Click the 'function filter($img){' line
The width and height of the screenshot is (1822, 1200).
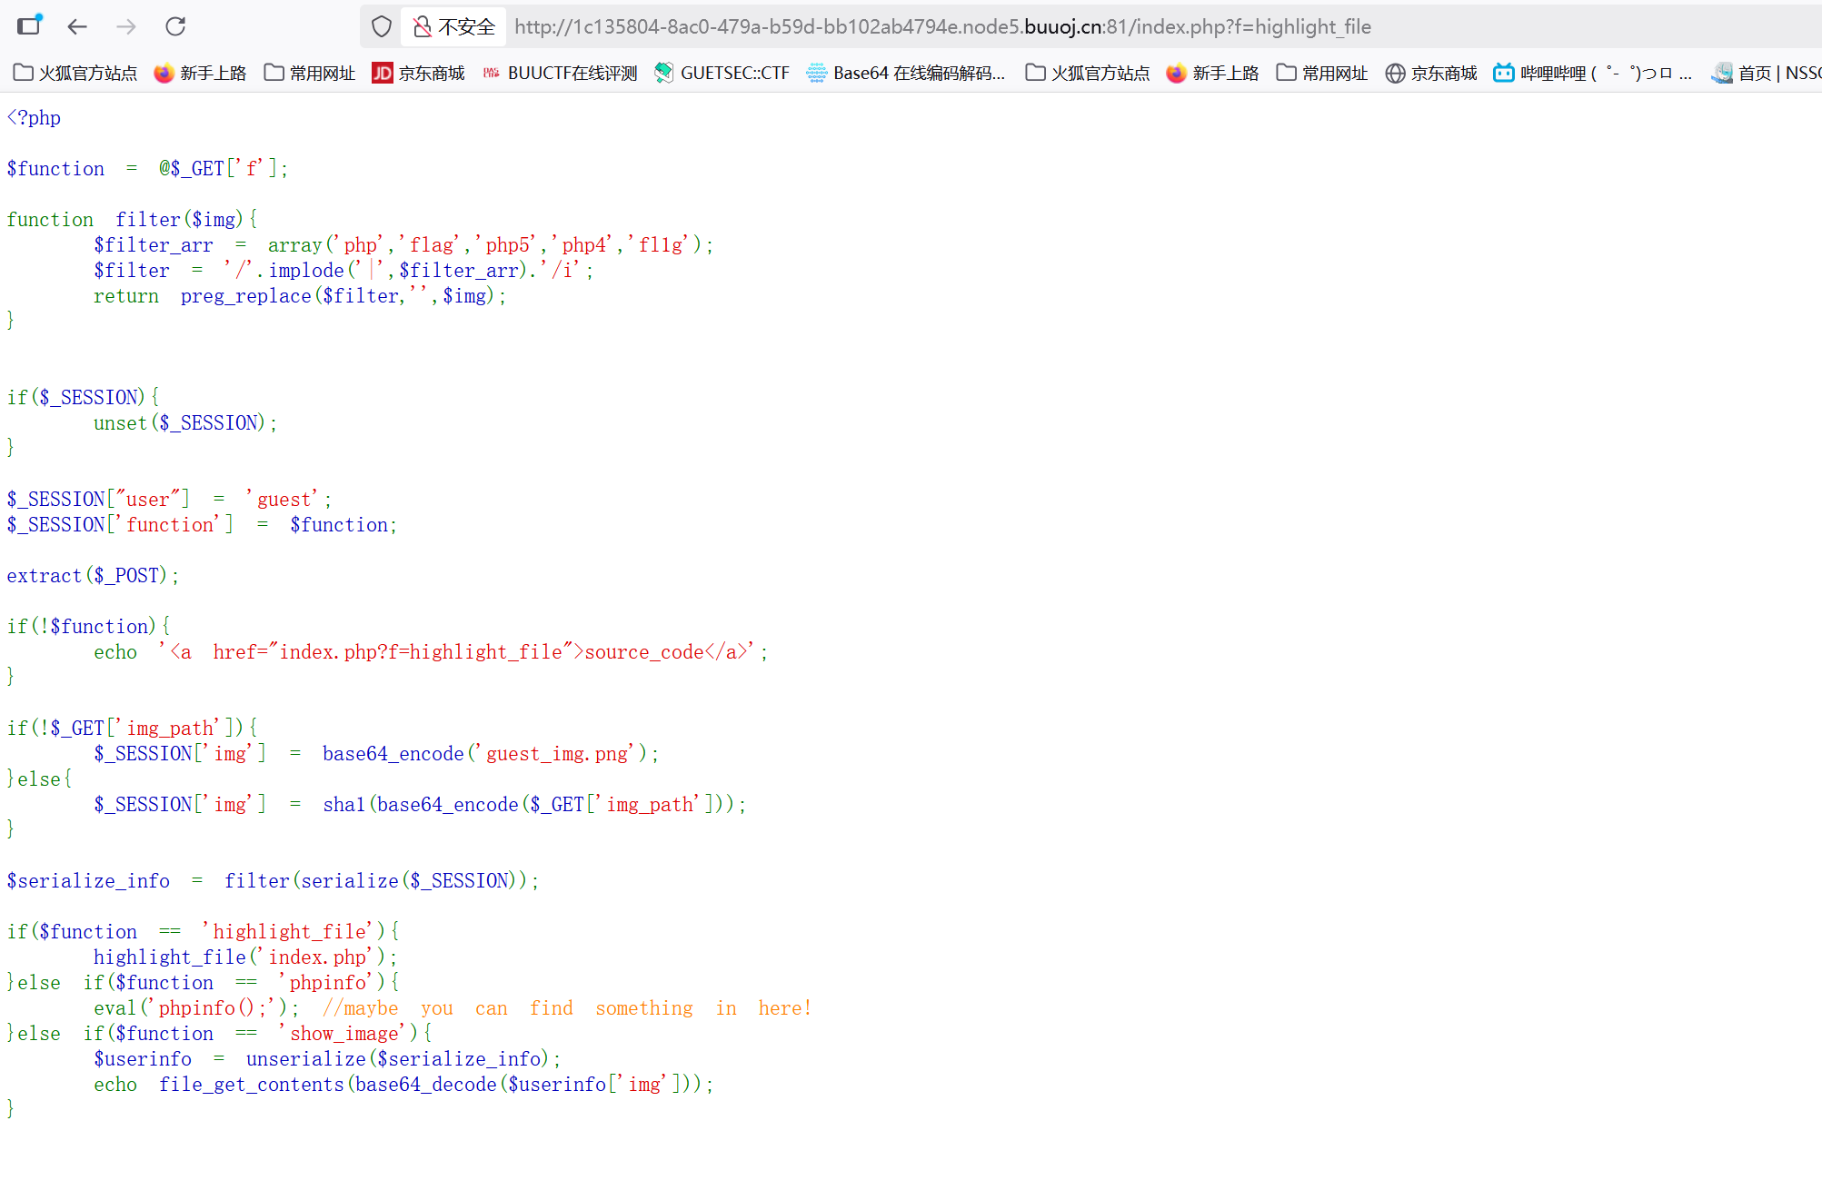pos(132,220)
